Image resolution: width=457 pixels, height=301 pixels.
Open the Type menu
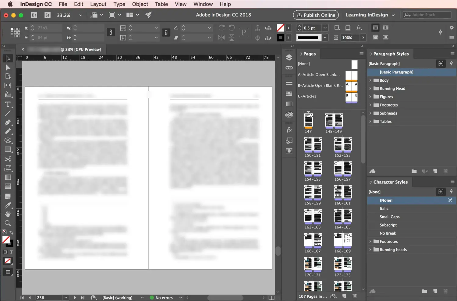tap(119, 4)
